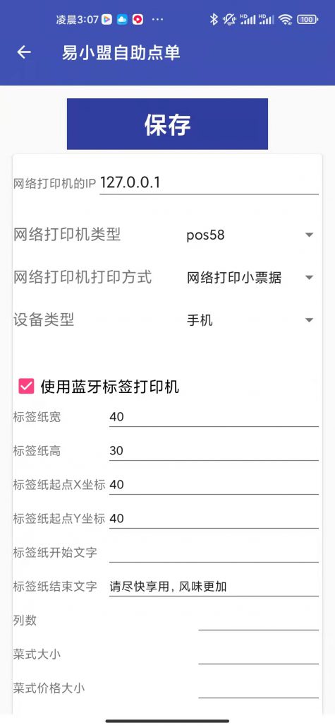
Task: Uncheck 使用蓝牙标签打印机 checkbox
Action: [x=26, y=387]
